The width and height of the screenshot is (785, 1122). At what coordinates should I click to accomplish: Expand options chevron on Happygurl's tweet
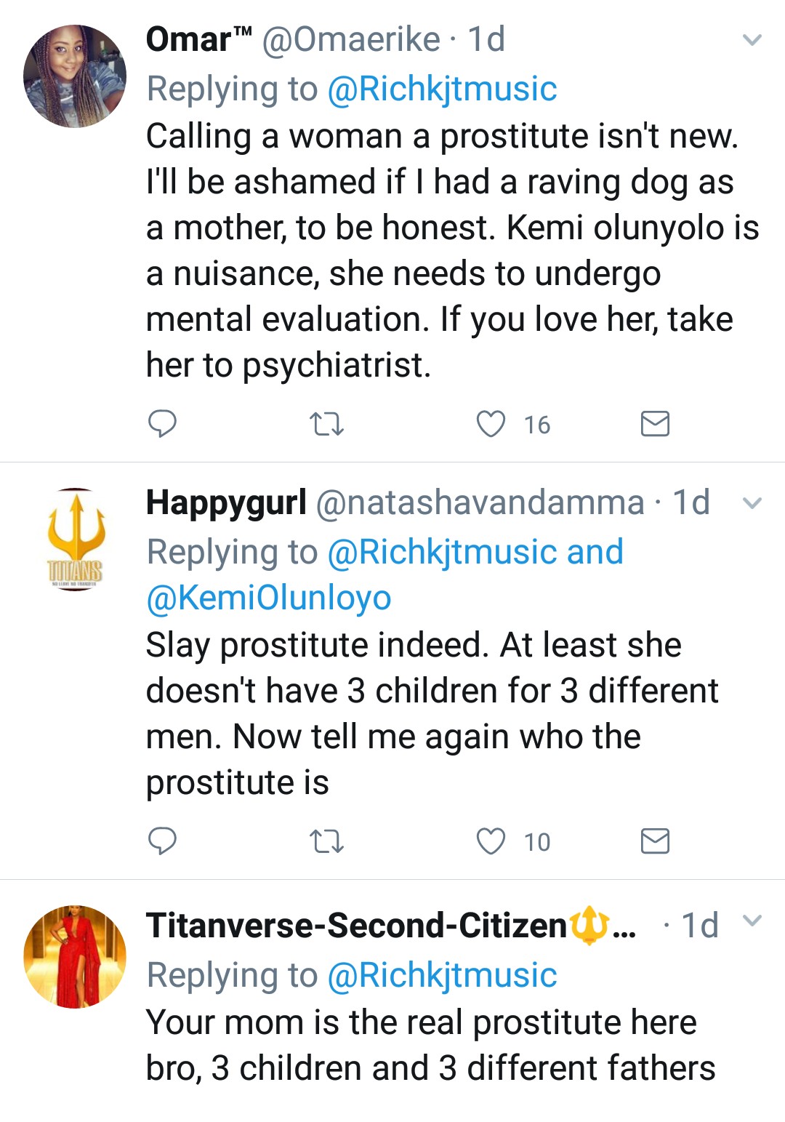click(x=752, y=502)
